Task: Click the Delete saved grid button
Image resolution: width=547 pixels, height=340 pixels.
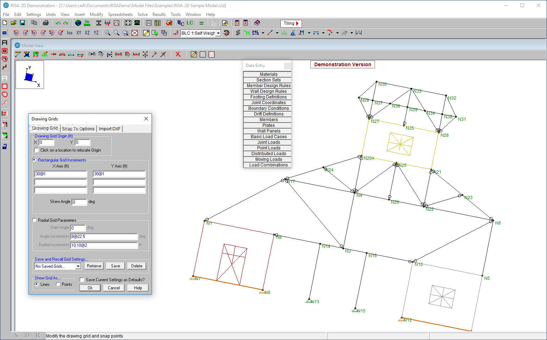Action: point(137,266)
